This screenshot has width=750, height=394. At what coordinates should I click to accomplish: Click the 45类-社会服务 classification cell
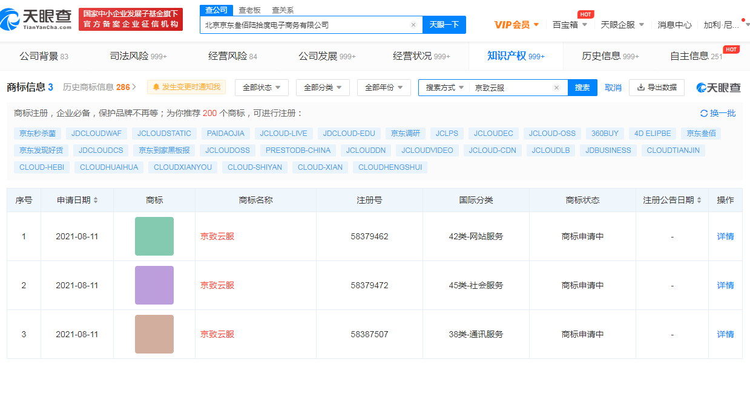476,285
